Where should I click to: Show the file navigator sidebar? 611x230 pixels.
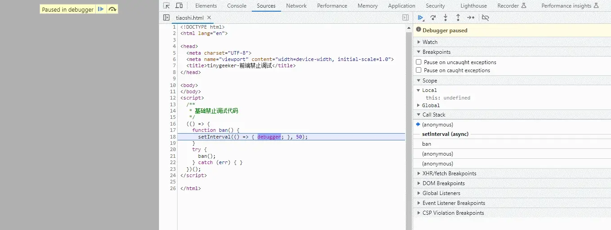pos(166,18)
